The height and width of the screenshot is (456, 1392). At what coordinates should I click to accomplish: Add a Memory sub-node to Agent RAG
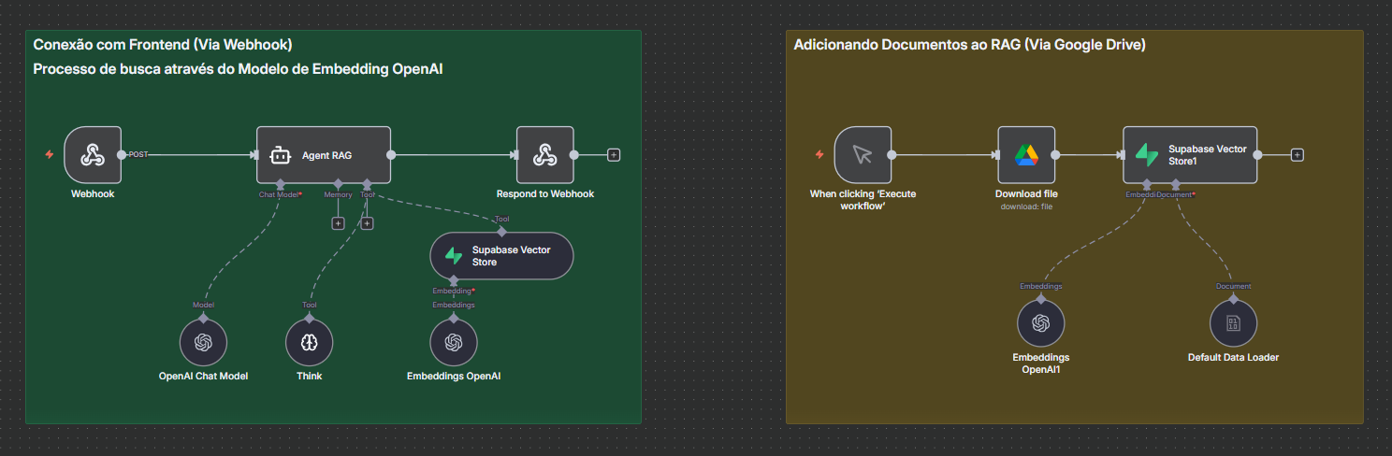click(x=338, y=223)
